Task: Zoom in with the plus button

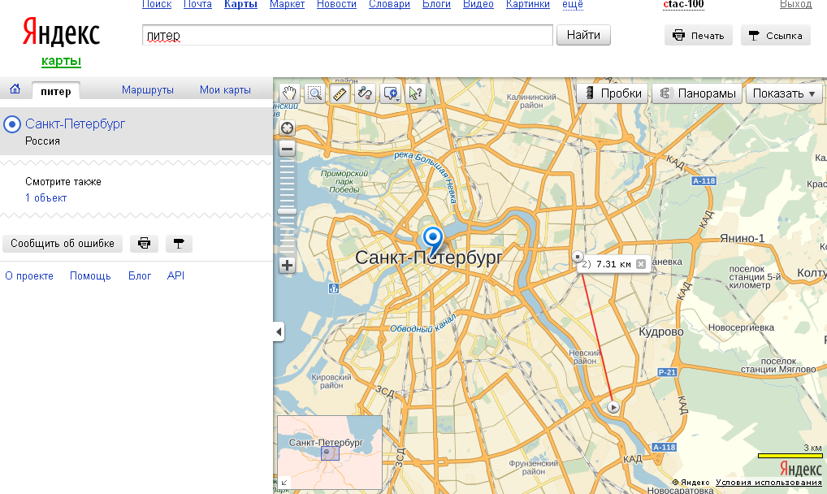Action: point(287,265)
